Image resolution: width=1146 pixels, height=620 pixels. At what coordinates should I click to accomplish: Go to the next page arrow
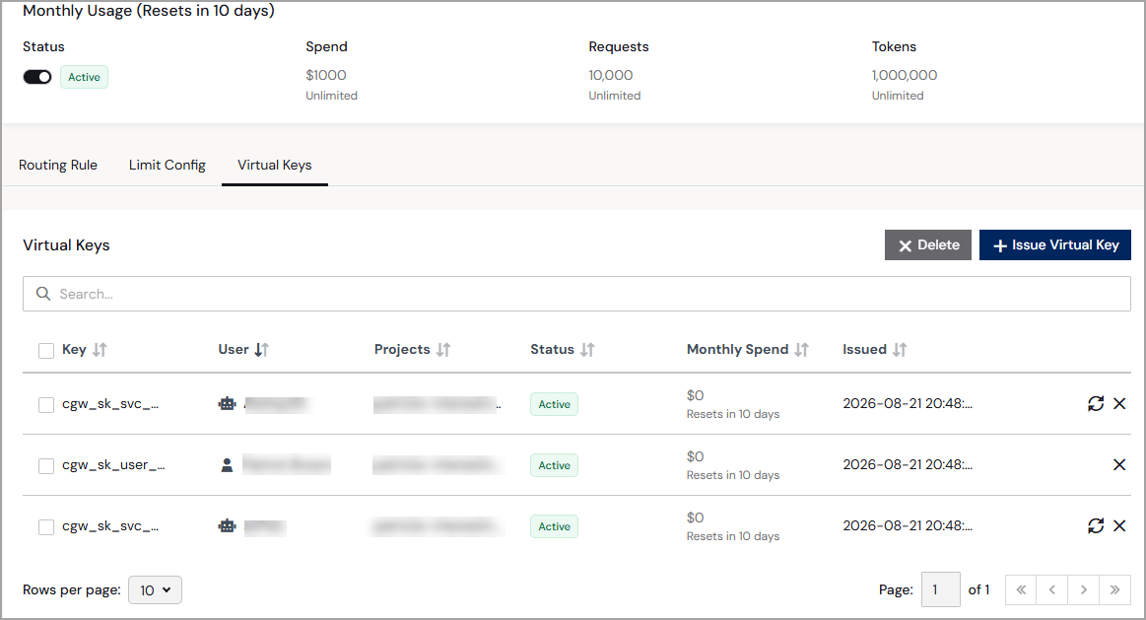(x=1083, y=590)
